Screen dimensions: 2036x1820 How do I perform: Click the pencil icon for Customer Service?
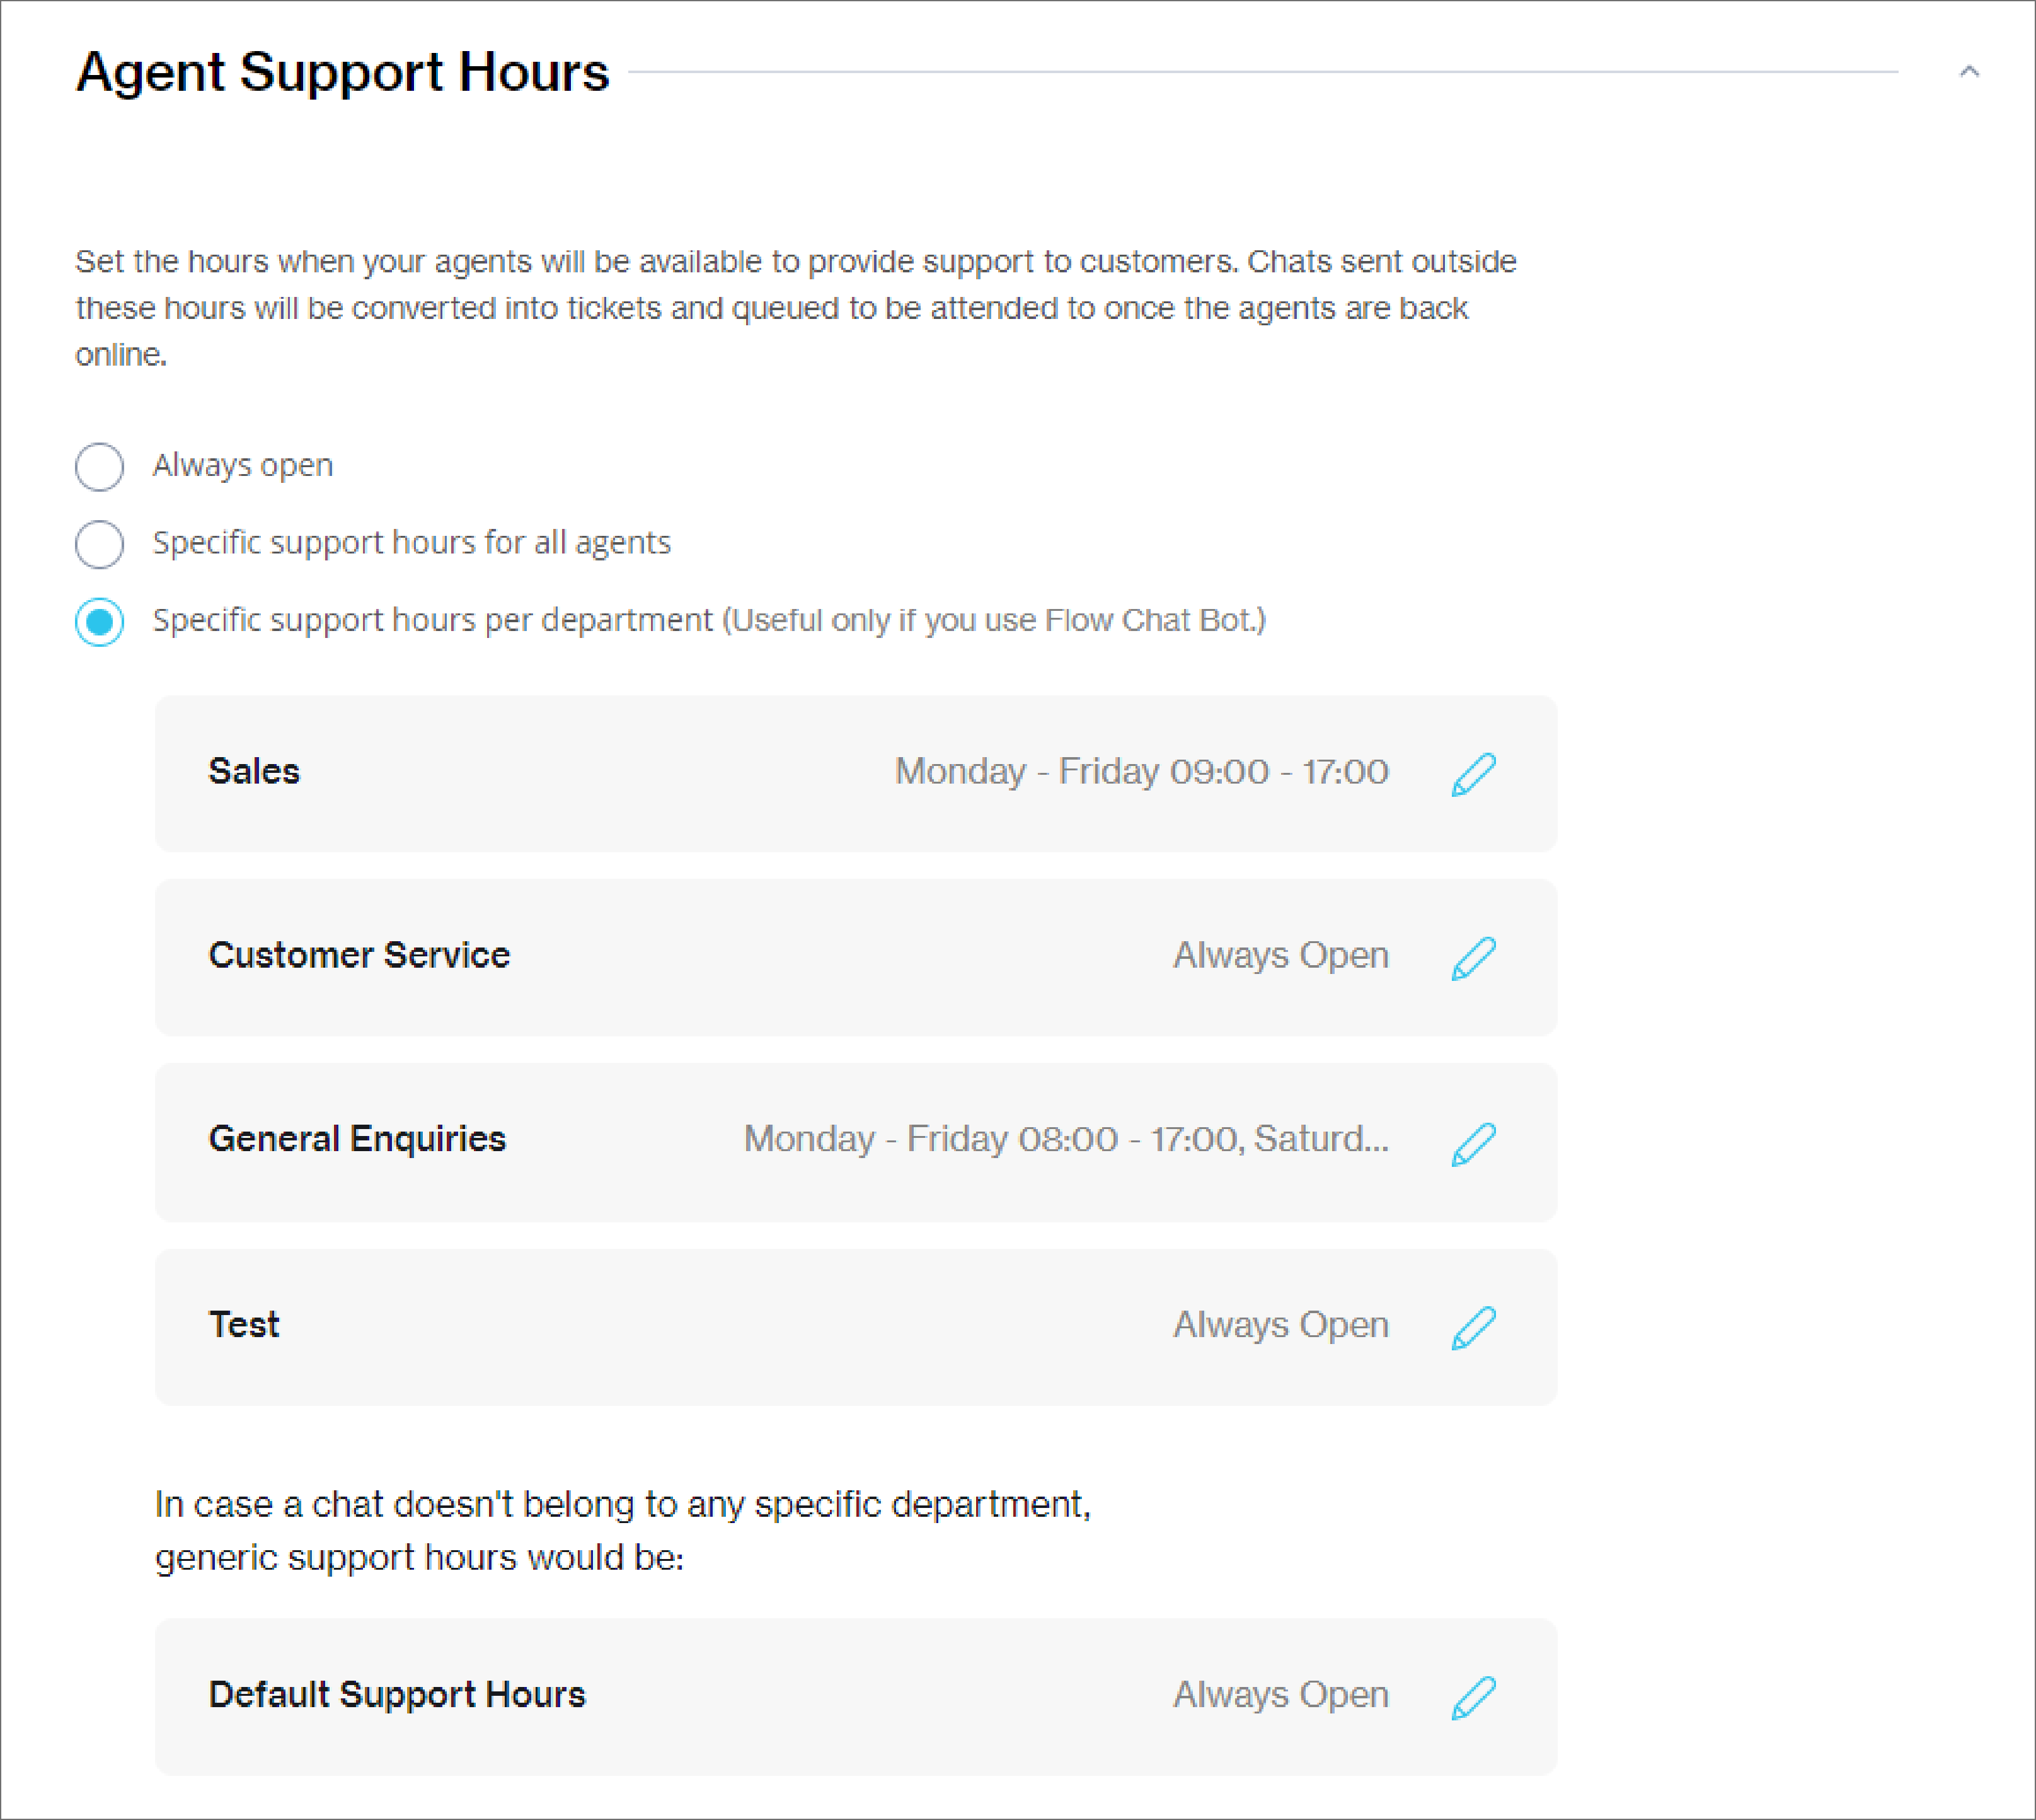coord(1473,958)
